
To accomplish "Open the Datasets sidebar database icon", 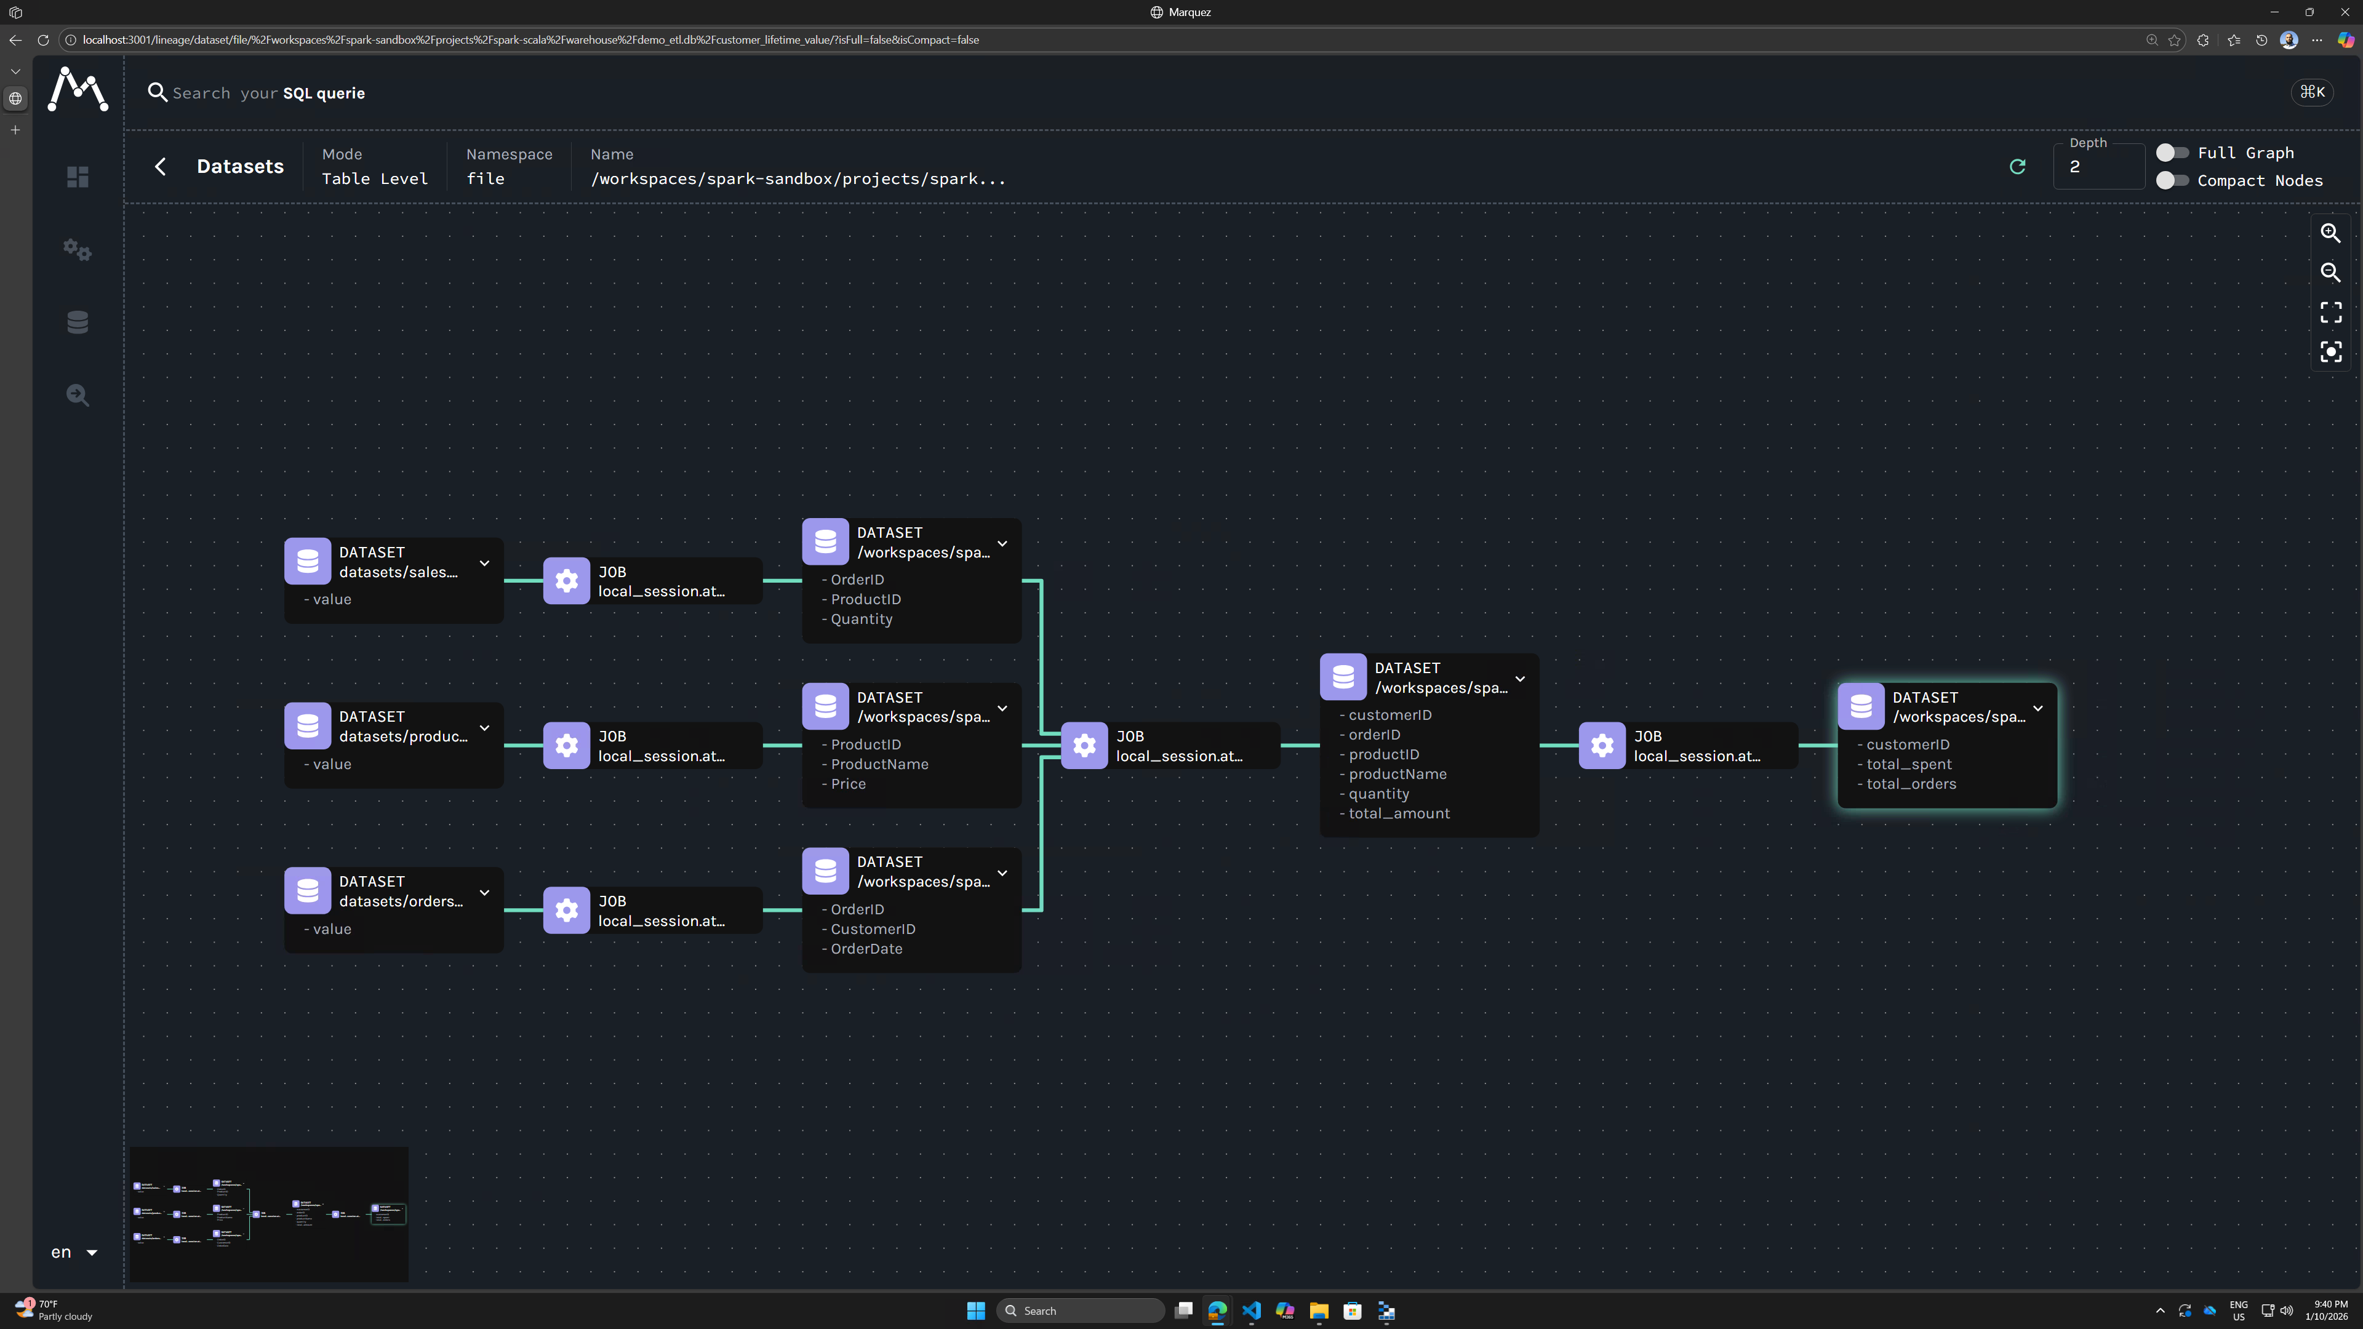I will 78,322.
